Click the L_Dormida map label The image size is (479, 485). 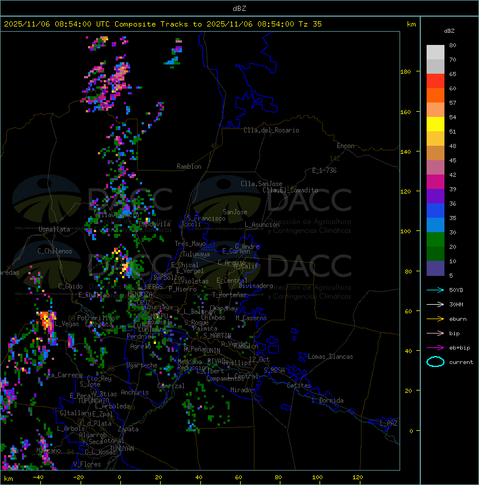[x=328, y=400]
